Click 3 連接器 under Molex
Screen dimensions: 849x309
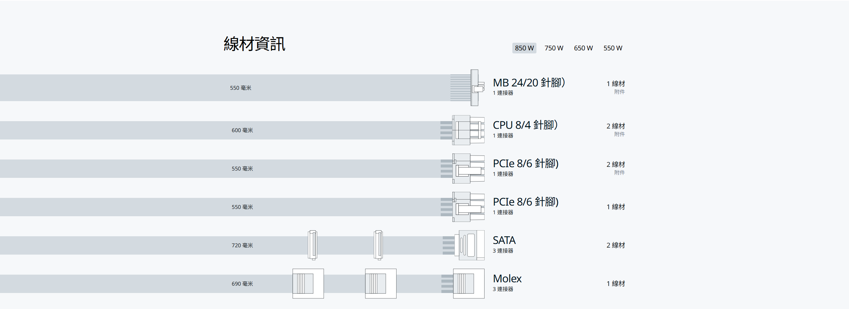pyautogui.click(x=503, y=289)
